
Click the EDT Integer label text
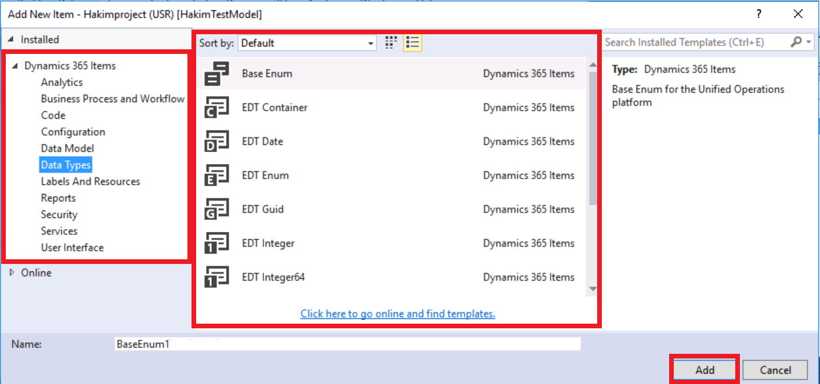pyautogui.click(x=268, y=243)
